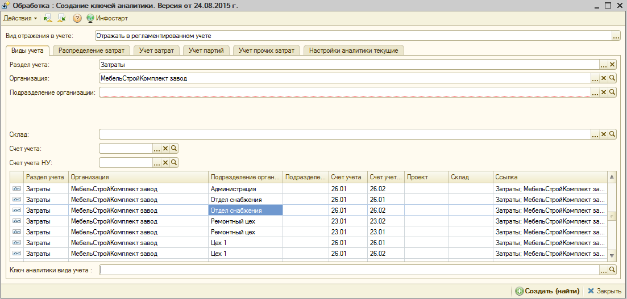Click the Инфостарт globe icon

coord(90,18)
